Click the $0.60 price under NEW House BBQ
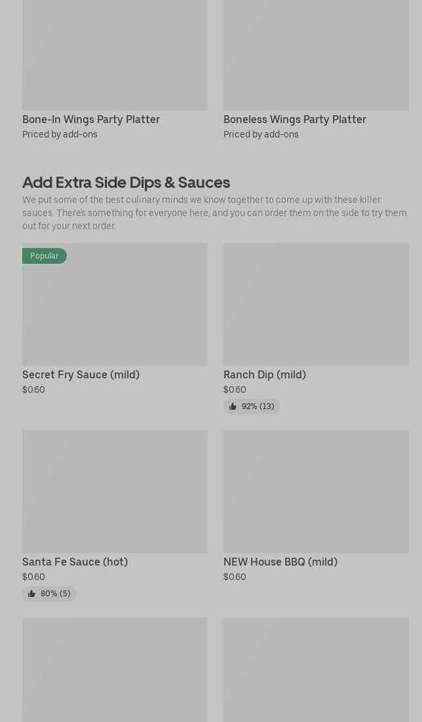The image size is (422, 722). (x=235, y=577)
